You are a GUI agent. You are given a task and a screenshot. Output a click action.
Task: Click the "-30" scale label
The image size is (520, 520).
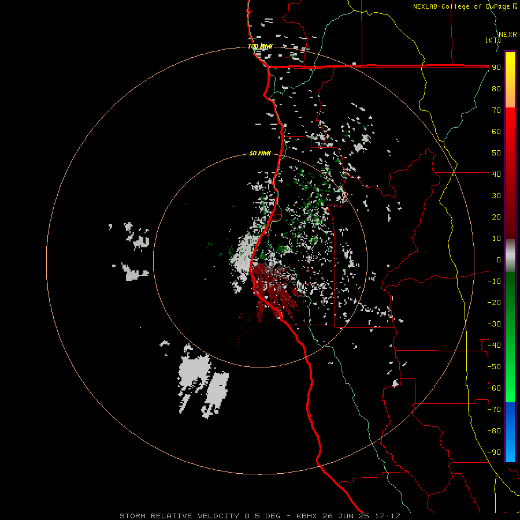click(x=494, y=324)
